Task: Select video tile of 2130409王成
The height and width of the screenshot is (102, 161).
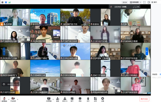Action: tap(45, 68)
